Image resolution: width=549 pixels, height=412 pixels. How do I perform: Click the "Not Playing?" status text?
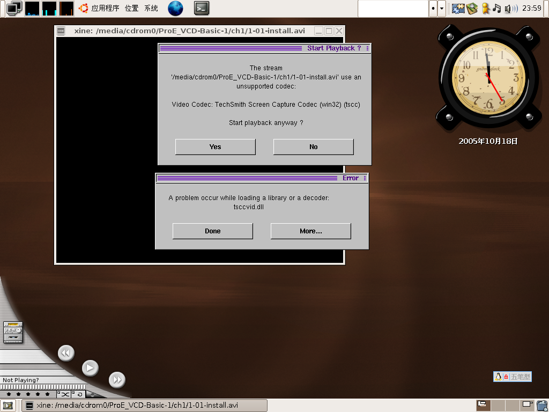click(21, 380)
